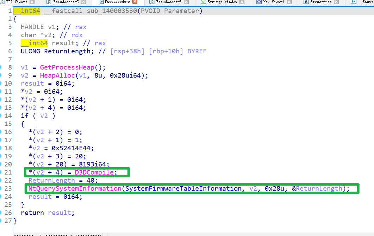Click line number 9 in the gutter

10,76
